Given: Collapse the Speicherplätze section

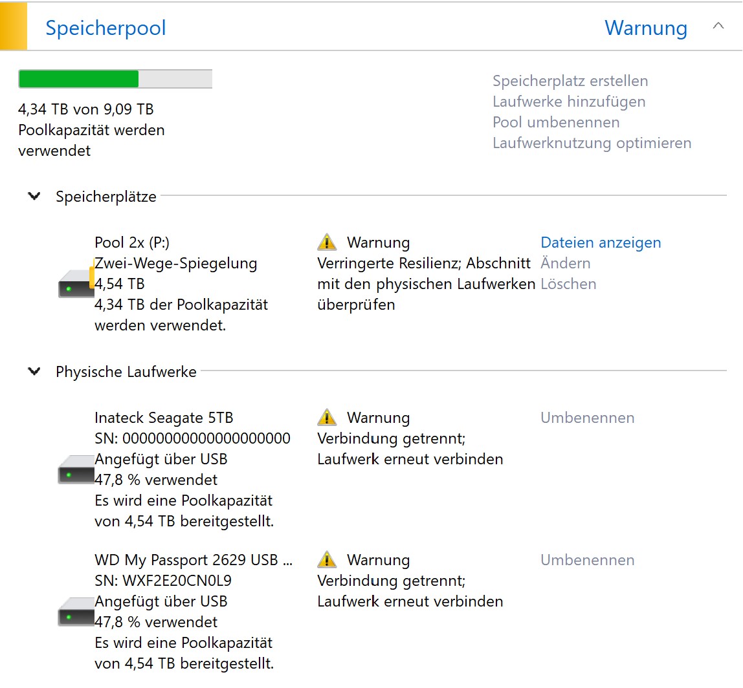Looking at the screenshot, I should pos(34,195).
